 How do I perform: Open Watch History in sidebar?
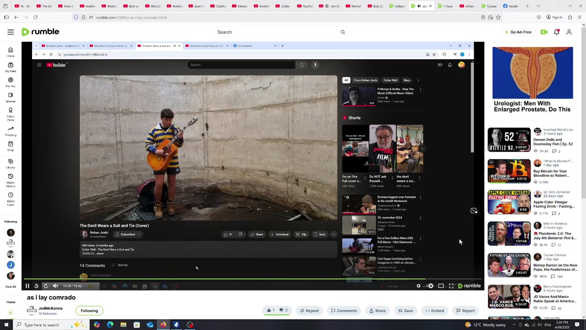[11, 180]
